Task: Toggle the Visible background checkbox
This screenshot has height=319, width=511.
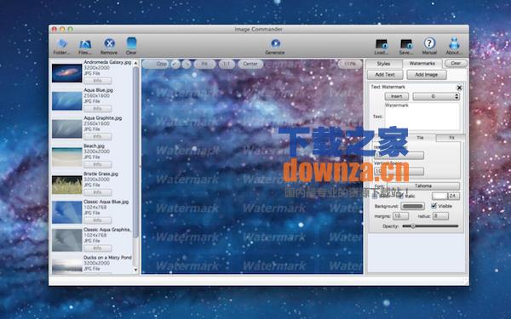Action: point(433,206)
